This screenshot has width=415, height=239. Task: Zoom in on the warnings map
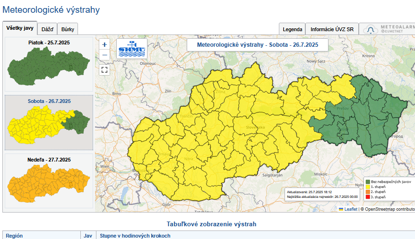click(104, 44)
